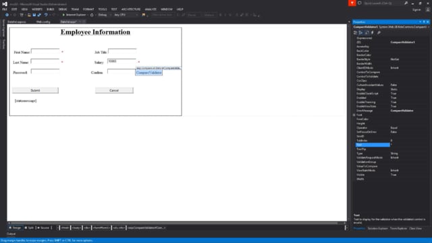The width and height of the screenshot is (432, 243).
Task: Open the Output panel tab
Action: (11, 234)
